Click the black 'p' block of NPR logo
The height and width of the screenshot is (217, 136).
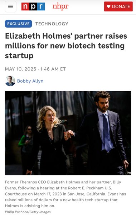point(33,6)
